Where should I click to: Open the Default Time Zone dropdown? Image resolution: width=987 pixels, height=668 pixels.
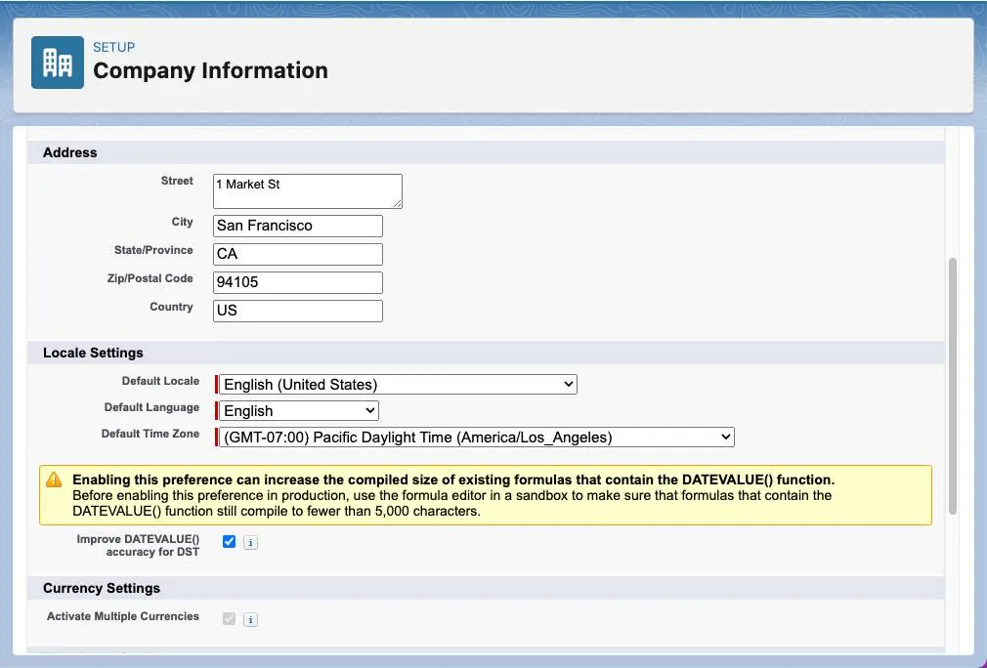(x=477, y=438)
